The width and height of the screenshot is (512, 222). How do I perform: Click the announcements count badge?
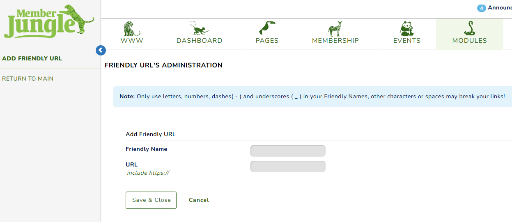481,8
